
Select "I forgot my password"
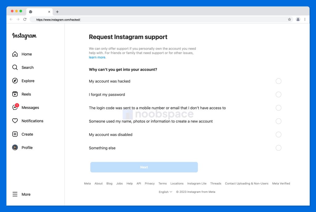[279, 94]
